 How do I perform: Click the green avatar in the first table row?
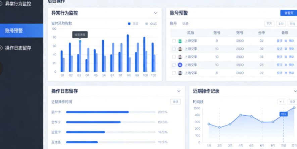pos(180,41)
